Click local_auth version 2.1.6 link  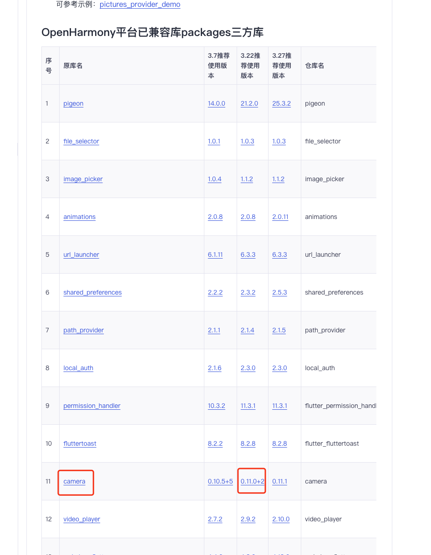(214, 368)
